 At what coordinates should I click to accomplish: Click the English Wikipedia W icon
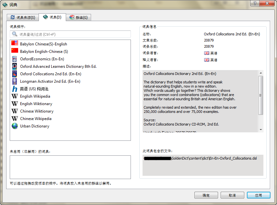15,96
